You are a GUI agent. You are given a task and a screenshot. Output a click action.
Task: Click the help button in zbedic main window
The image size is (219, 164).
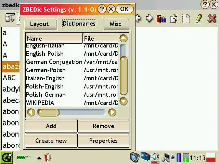[205, 4]
